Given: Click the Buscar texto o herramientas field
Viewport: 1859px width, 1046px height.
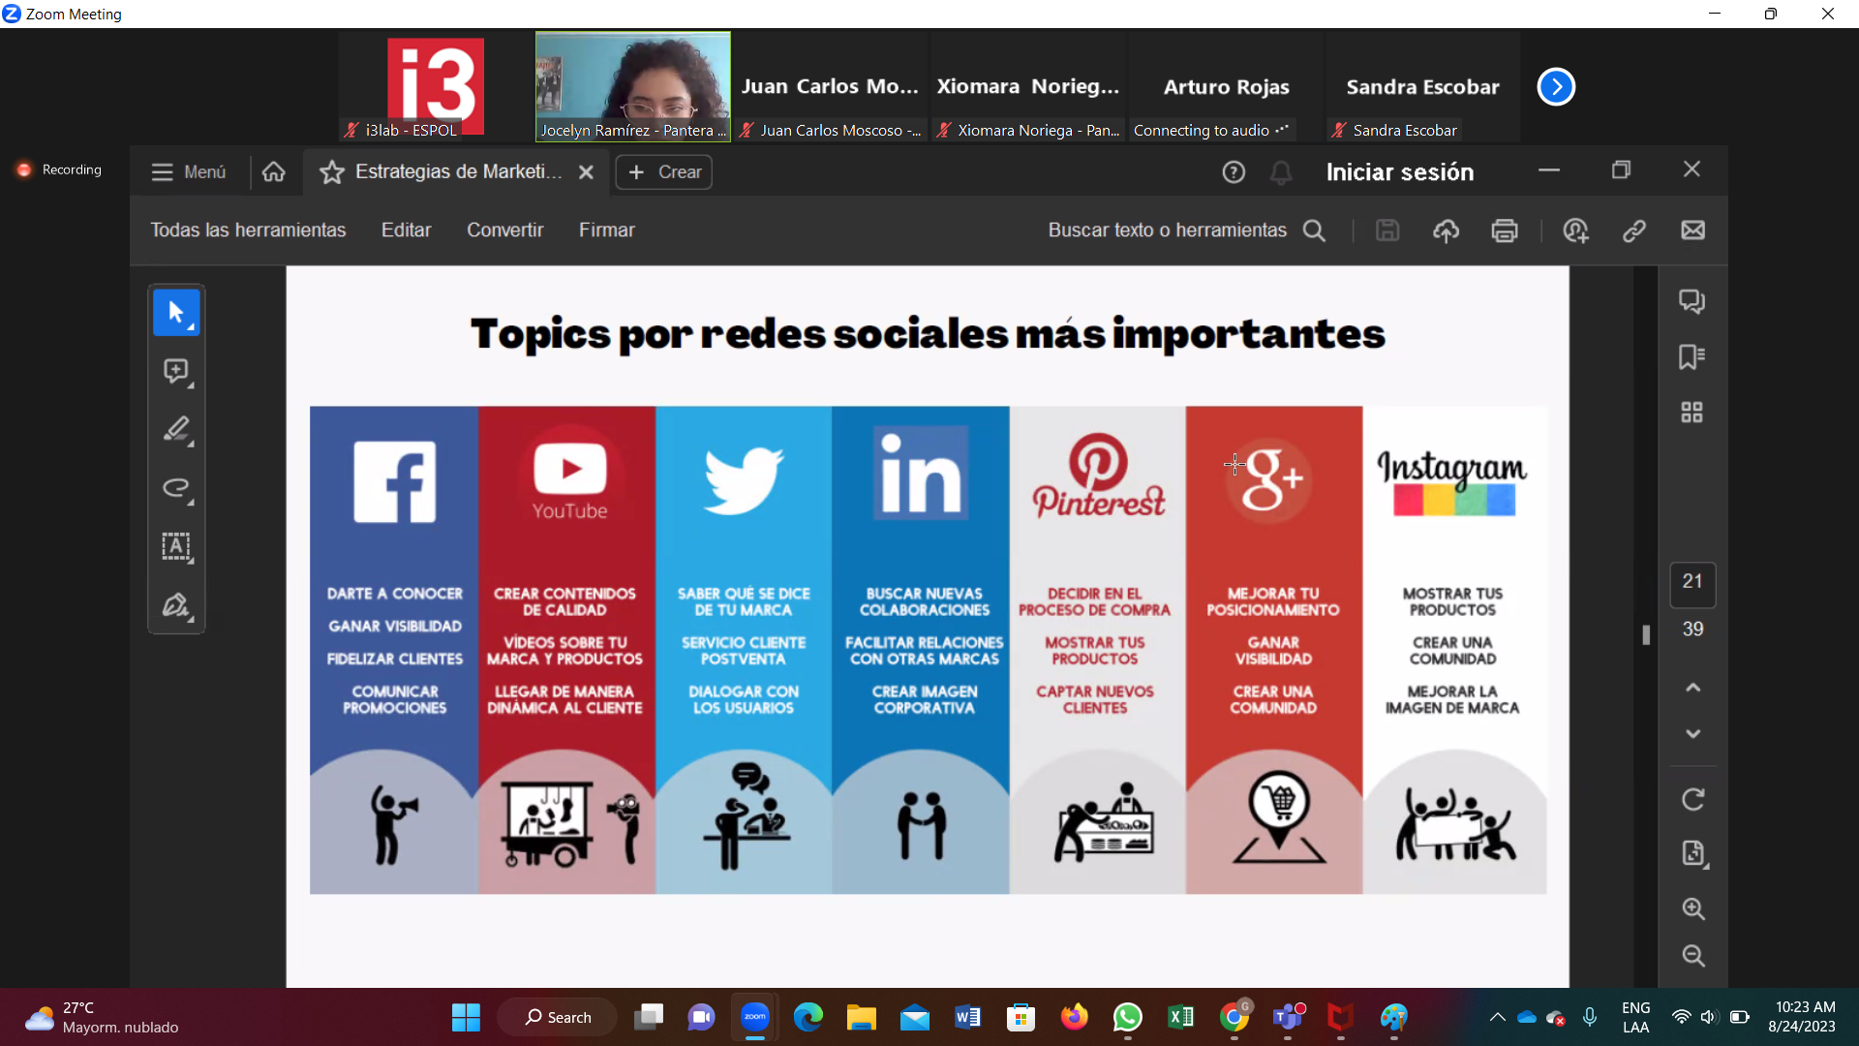Looking at the screenshot, I should click(1167, 231).
